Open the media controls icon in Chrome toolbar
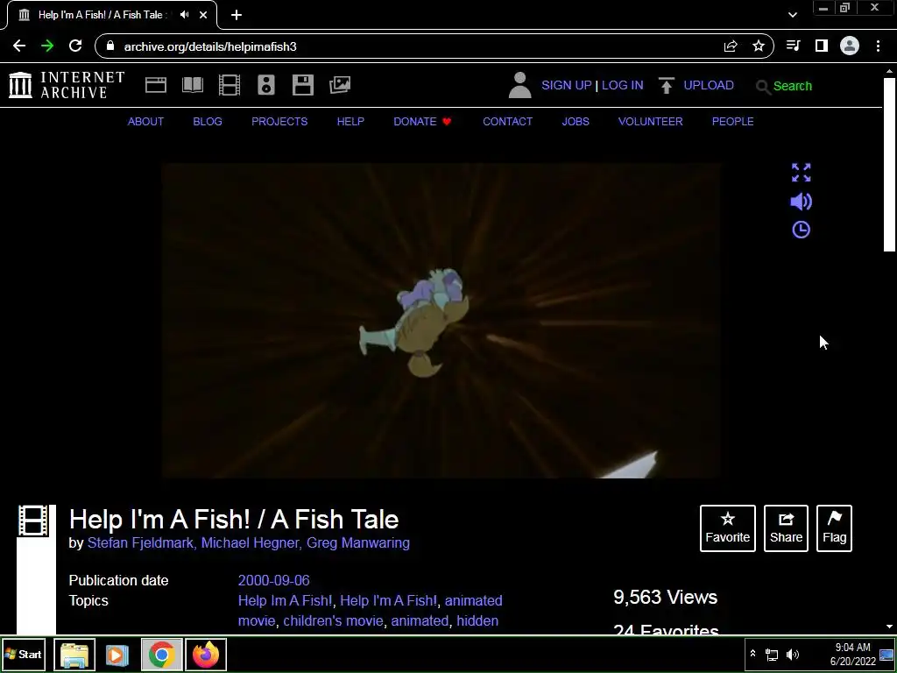The image size is (897, 673). point(794,46)
